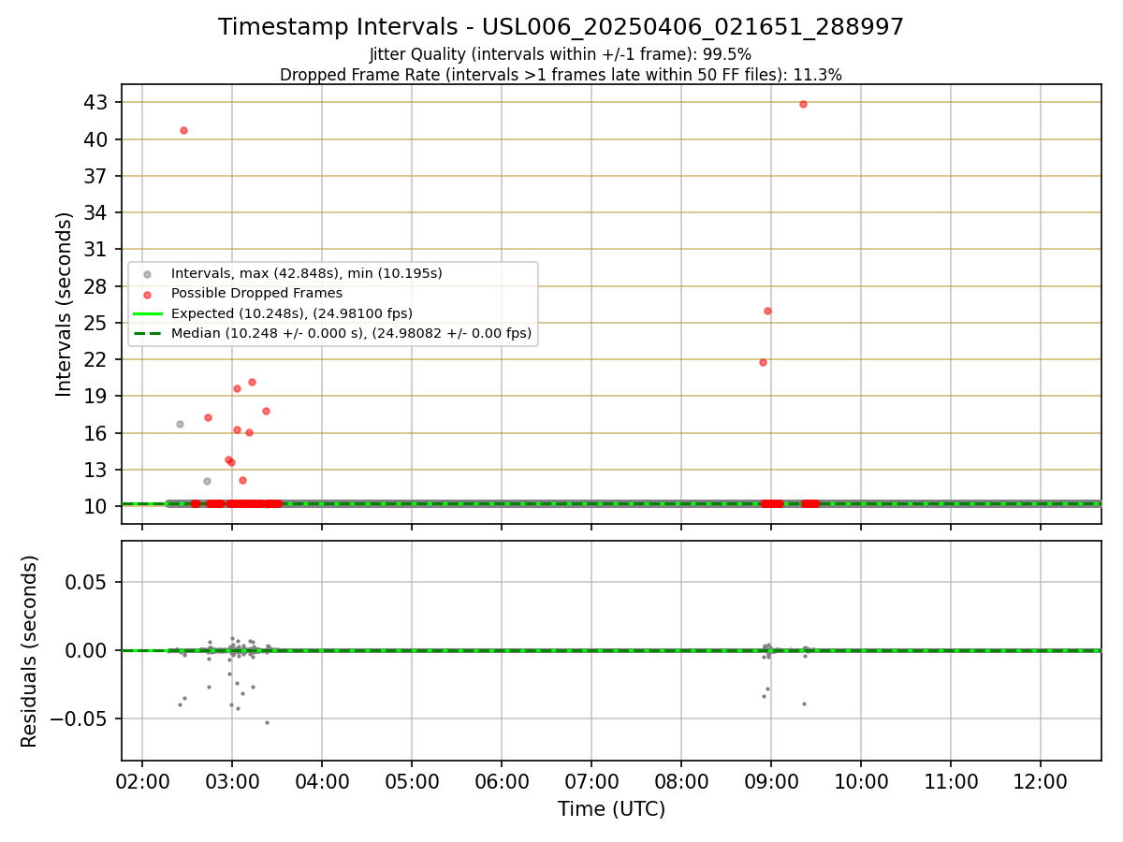Click the 02:00 x-axis tick label
The width and height of the screenshot is (1123, 842).
[x=142, y=782]
